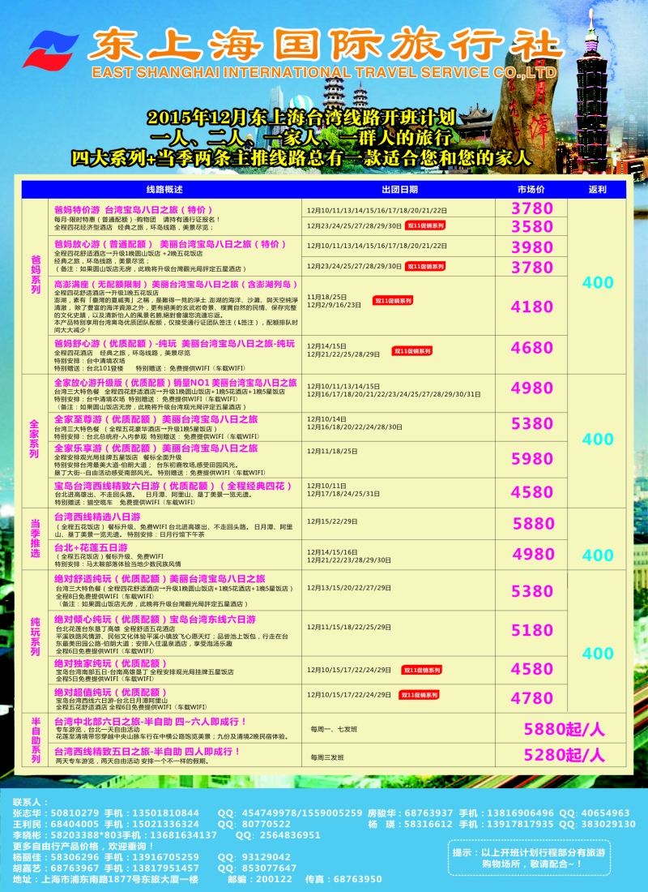Click the red 双11促销系列 badge on 高澎满座 row
This screenshot has height=892, width=648.
click(393, 300)
